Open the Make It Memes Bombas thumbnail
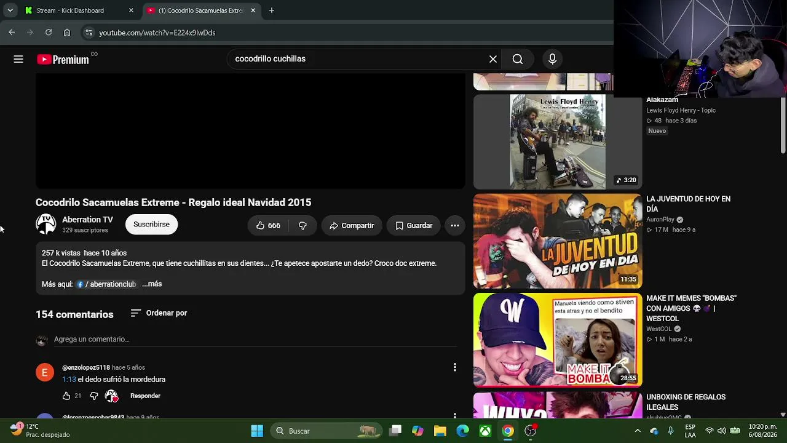The height and width of the screenshot is (443, 787). tap(558, 340)
